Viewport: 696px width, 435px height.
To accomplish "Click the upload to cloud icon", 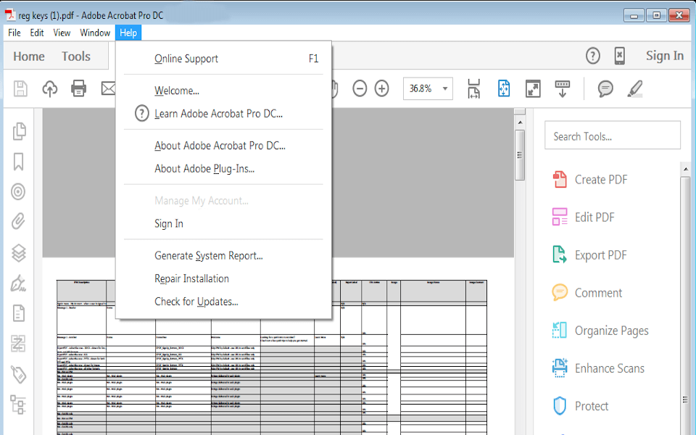I will point(50,88).
